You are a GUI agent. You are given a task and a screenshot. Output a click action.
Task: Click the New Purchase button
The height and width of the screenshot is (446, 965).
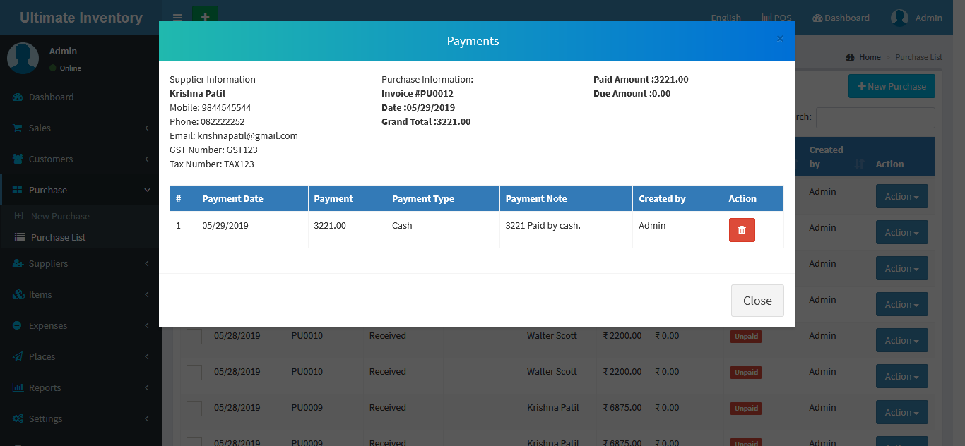click(x=892, y=87)
